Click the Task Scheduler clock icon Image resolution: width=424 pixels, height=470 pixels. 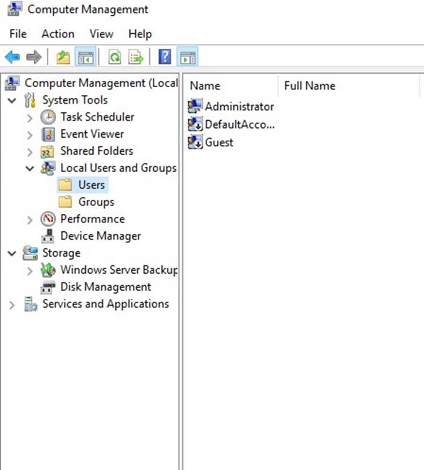click(x=48, y=117)
